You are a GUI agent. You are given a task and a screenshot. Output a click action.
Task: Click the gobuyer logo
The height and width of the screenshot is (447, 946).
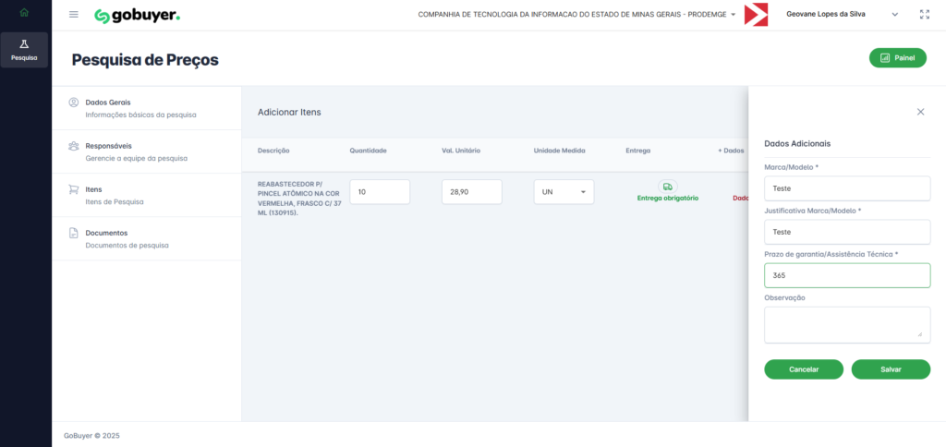click(138, 16)
